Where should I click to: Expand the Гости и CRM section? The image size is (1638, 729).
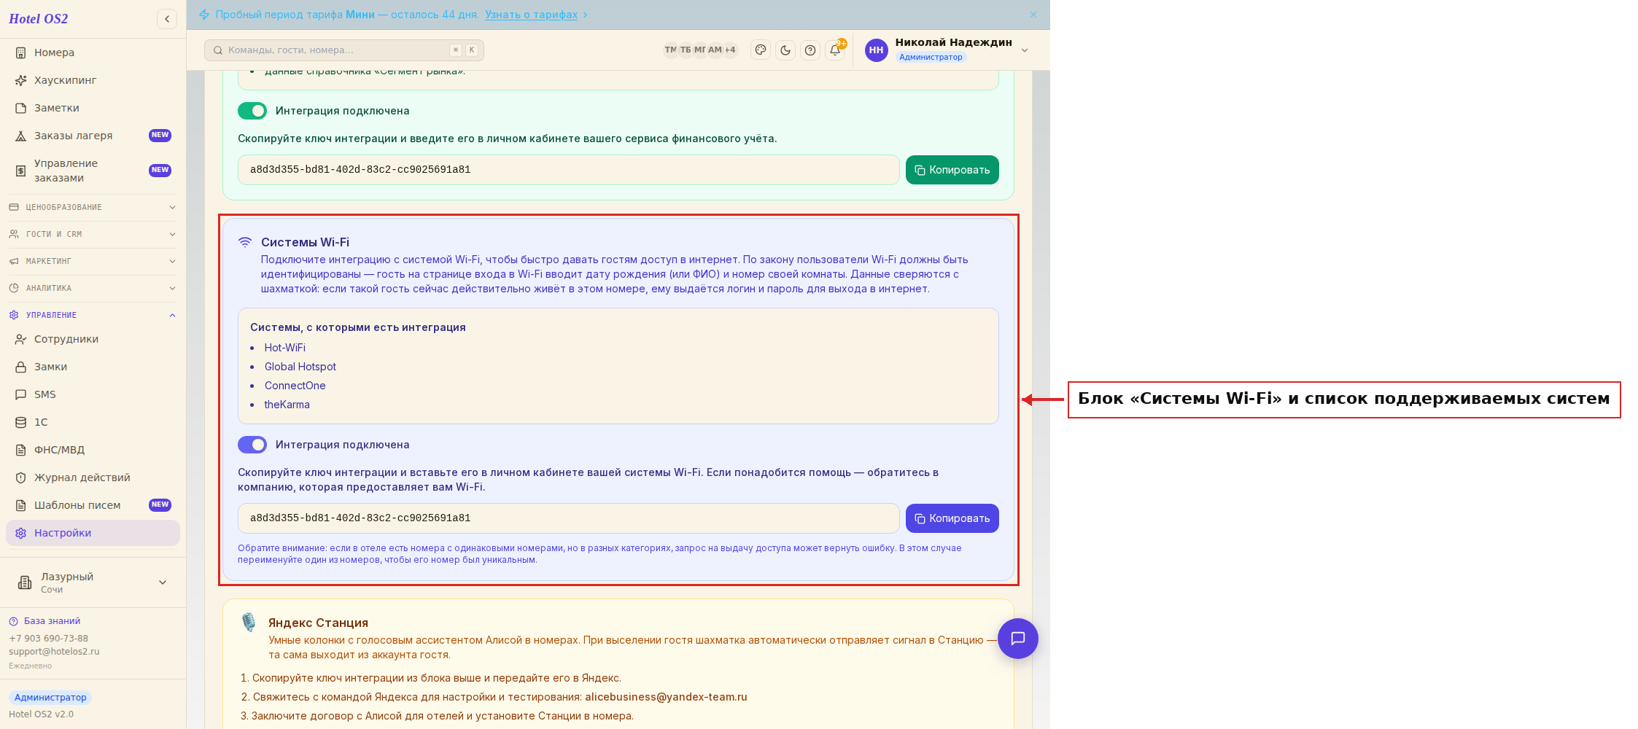(93, 235)
